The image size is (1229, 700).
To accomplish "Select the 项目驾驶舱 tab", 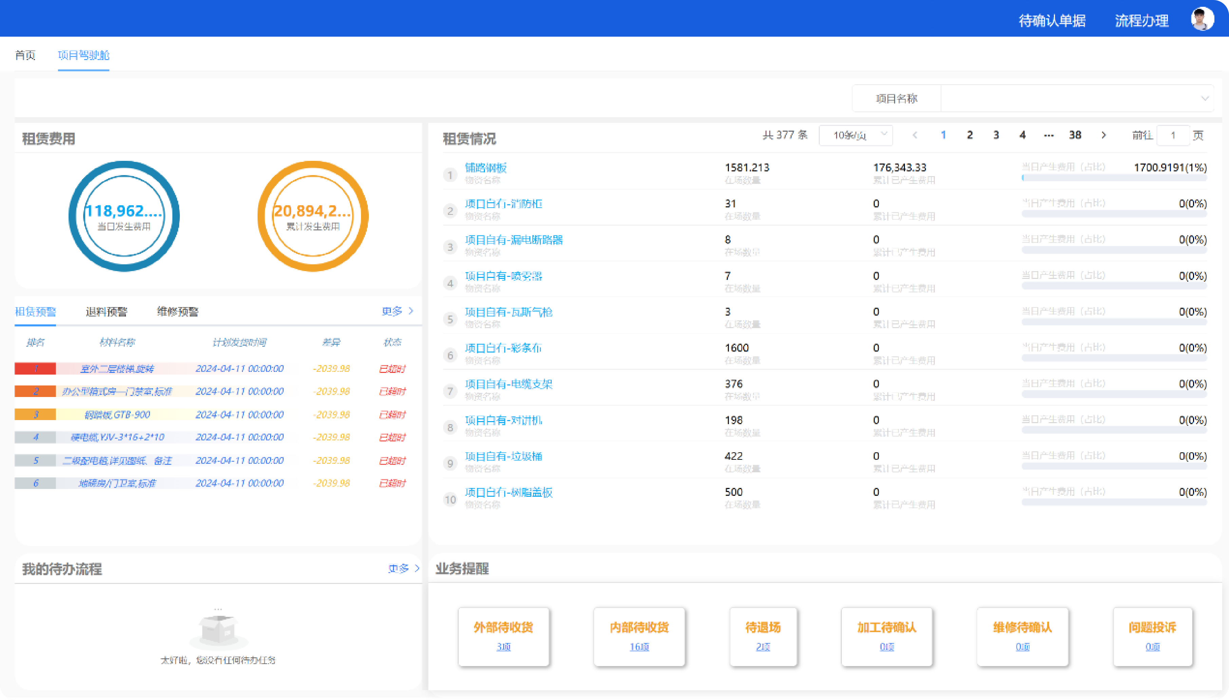I will (83, 55).
